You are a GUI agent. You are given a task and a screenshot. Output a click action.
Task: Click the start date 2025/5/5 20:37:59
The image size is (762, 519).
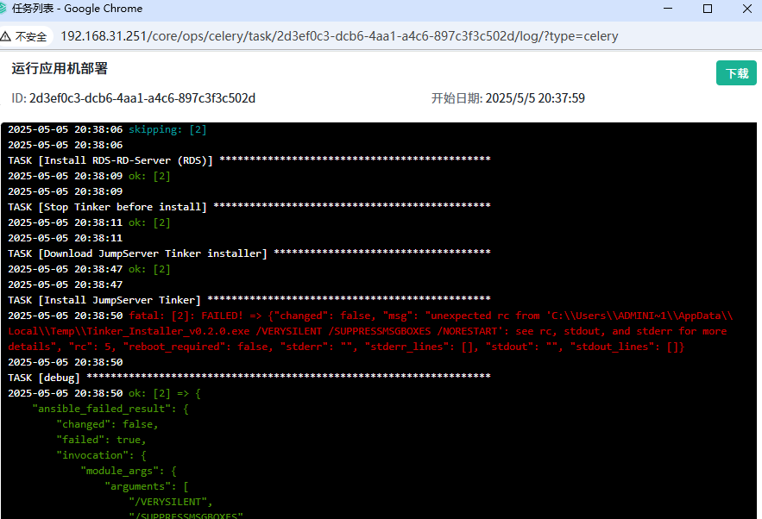pyautogui.click(x=535, y=98)
